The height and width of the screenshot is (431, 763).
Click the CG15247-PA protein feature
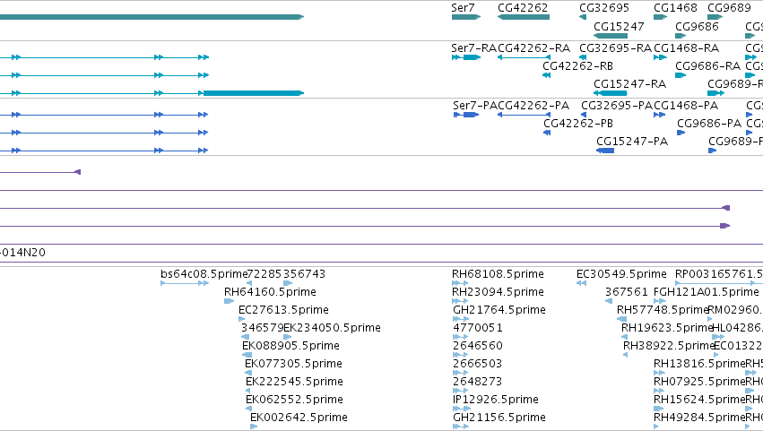pyautogui.click(x=605, y=151)
